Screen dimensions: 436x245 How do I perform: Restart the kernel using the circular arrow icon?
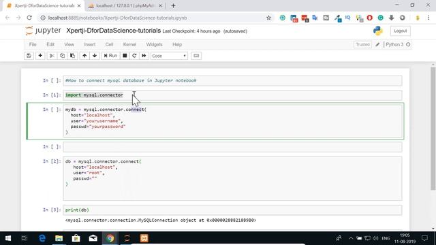coord(134,56)
